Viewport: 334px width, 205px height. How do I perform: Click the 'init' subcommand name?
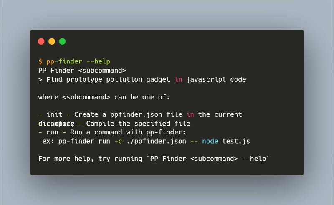pos(54,115)
